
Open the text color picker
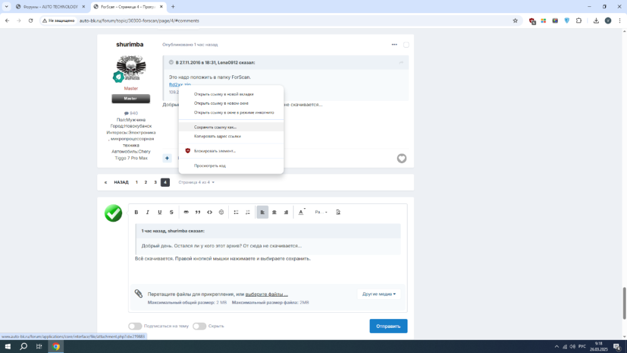[x=302, y=213]
